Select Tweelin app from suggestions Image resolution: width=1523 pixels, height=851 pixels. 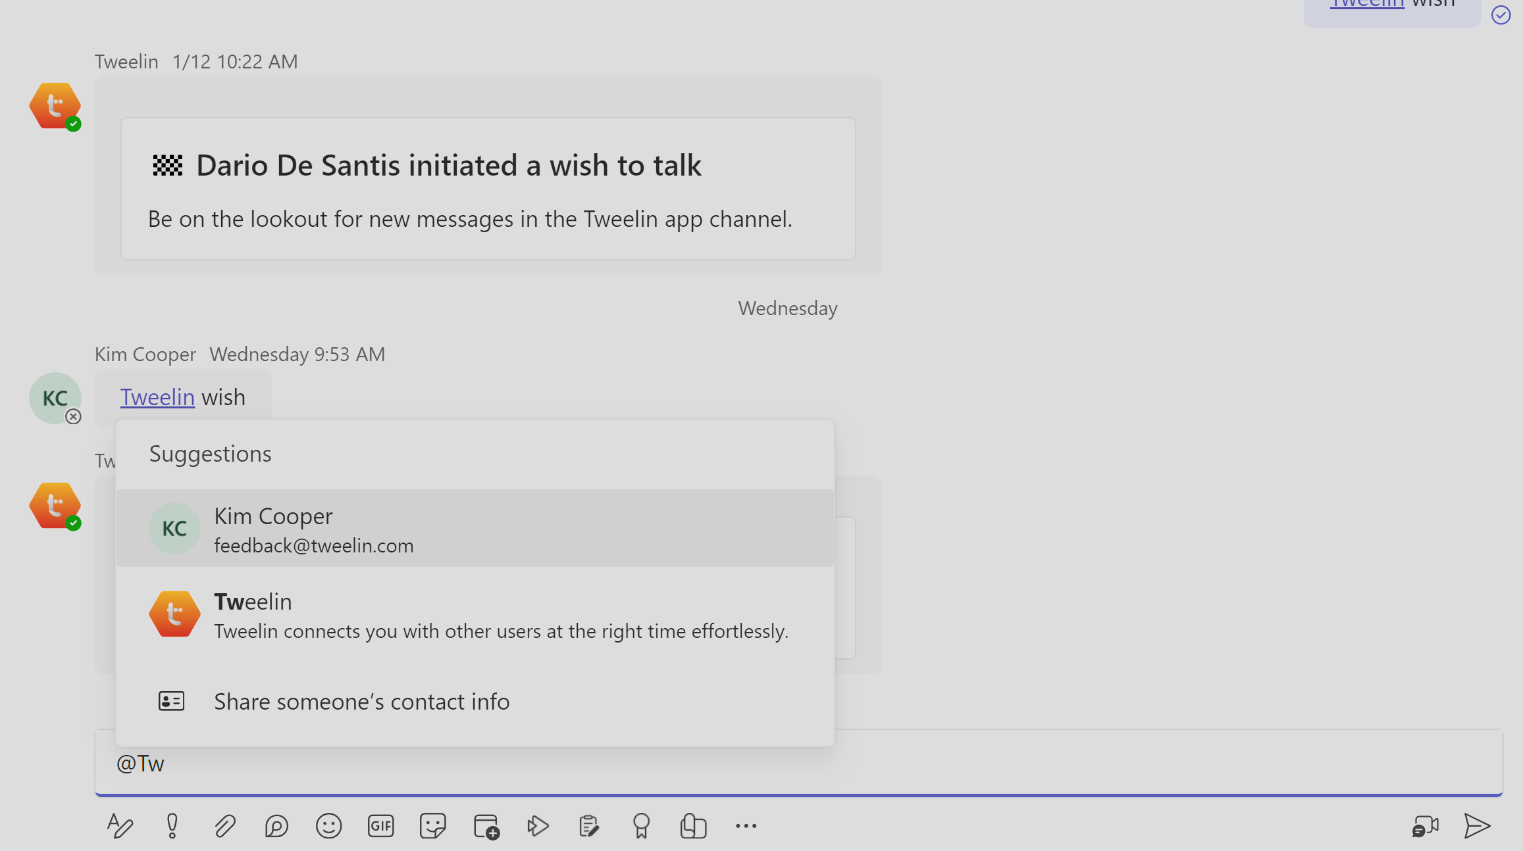click(x=475, y=614)
